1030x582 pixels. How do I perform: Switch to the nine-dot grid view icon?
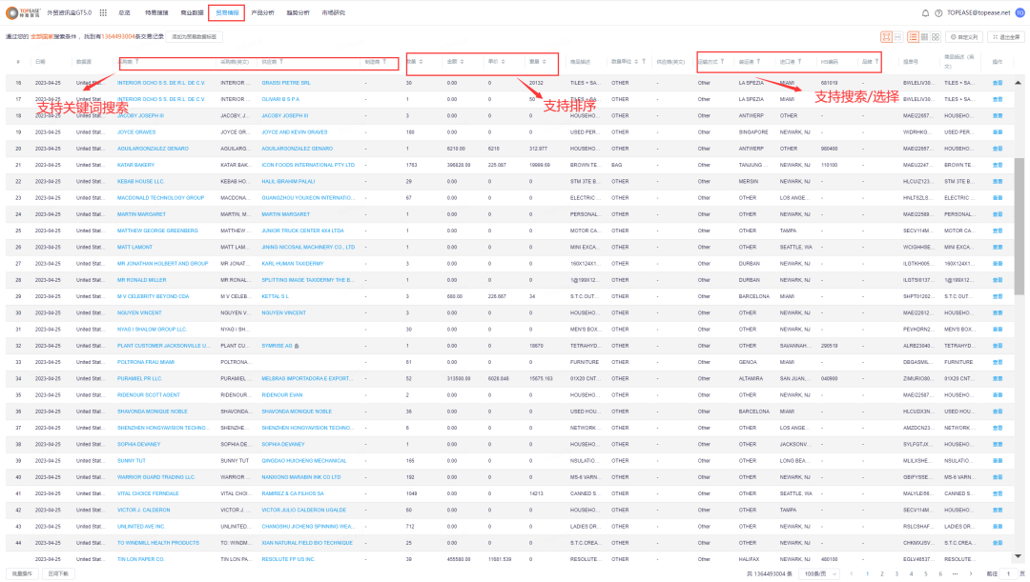(924, 37)
